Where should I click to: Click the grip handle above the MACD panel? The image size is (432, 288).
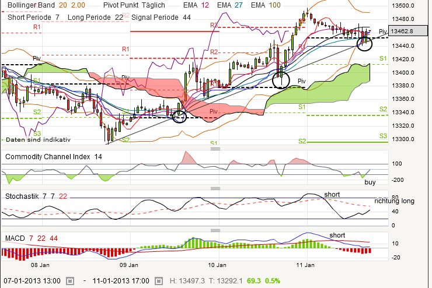point(215,230)
